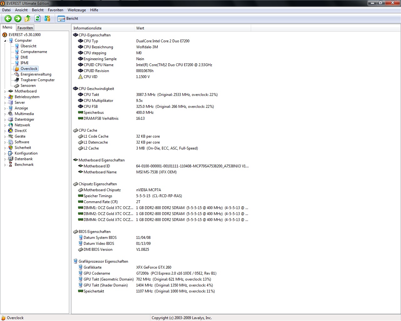
Task: Select the Tragbarer Computer laptop icon
Action: tap(17, 80)
